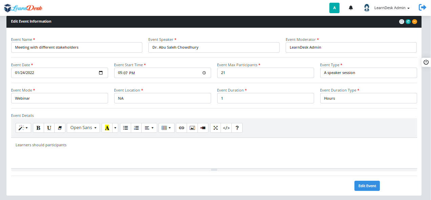Click the Event Start Time field
The width and height of the screenshot is (431, 200).
coord(163,73)
